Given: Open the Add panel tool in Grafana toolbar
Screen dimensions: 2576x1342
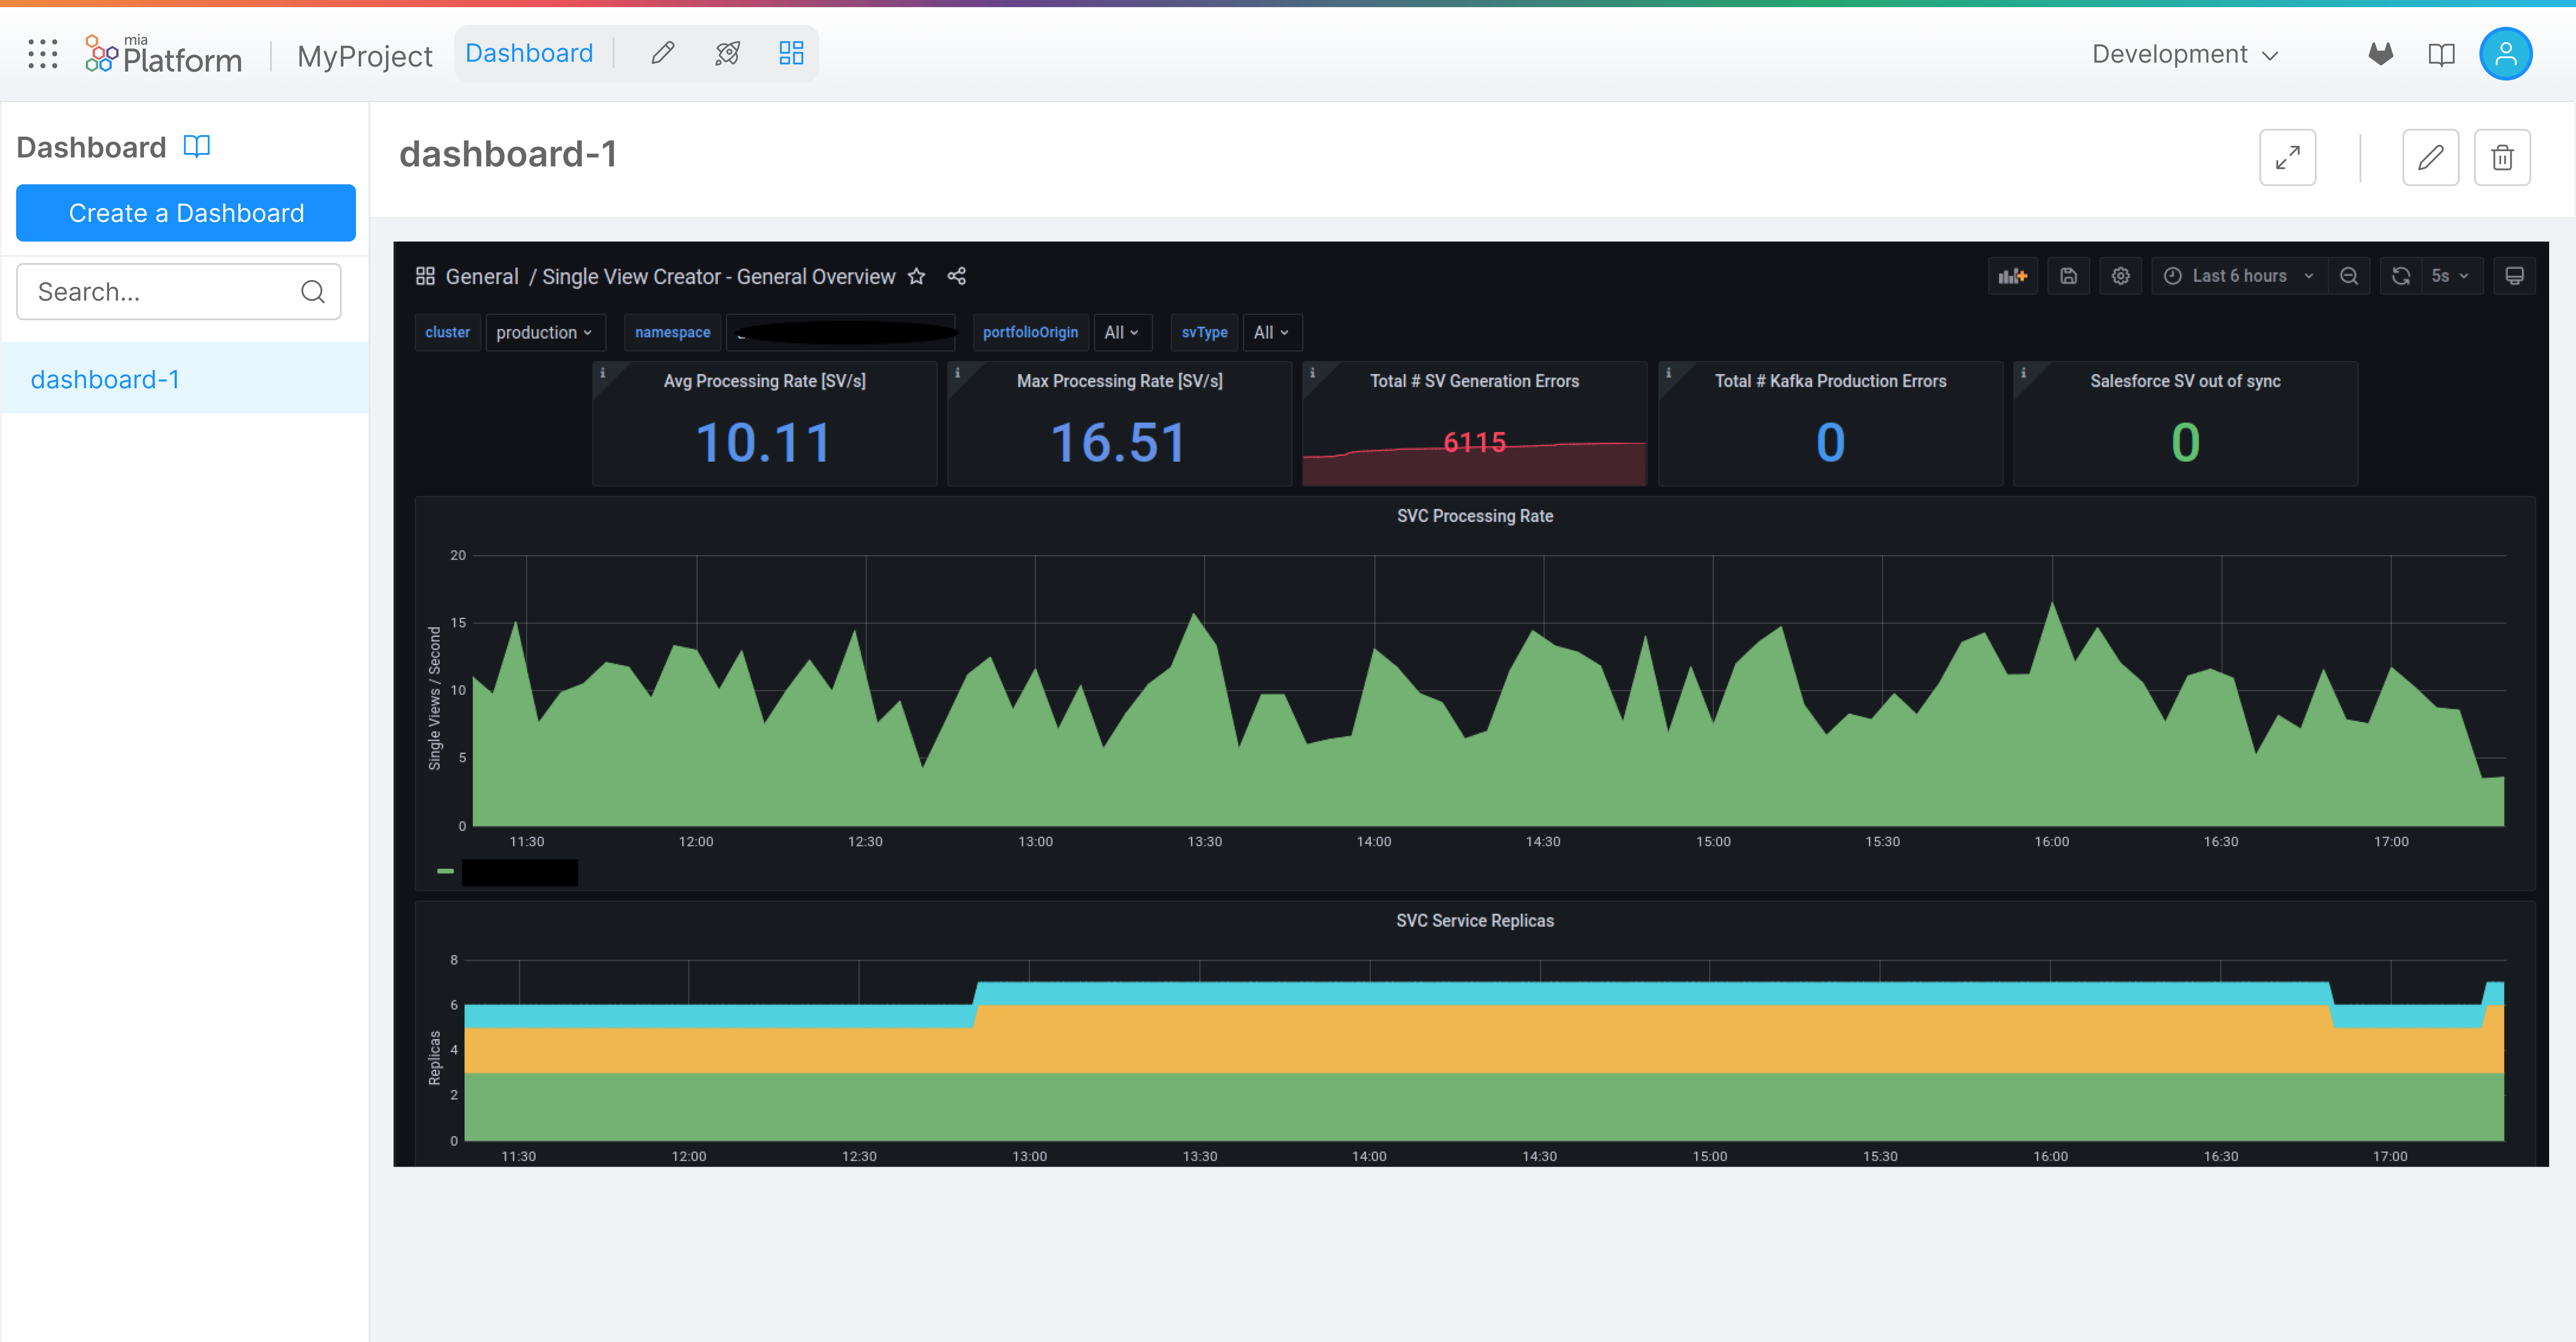Looking at the screenshot, I should coord(2012,276).
